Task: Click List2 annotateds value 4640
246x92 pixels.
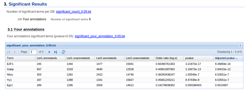Action: point(99,69)
